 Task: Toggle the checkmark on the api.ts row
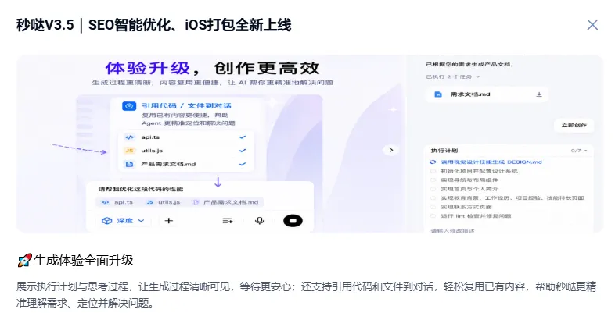pos(243,137)
